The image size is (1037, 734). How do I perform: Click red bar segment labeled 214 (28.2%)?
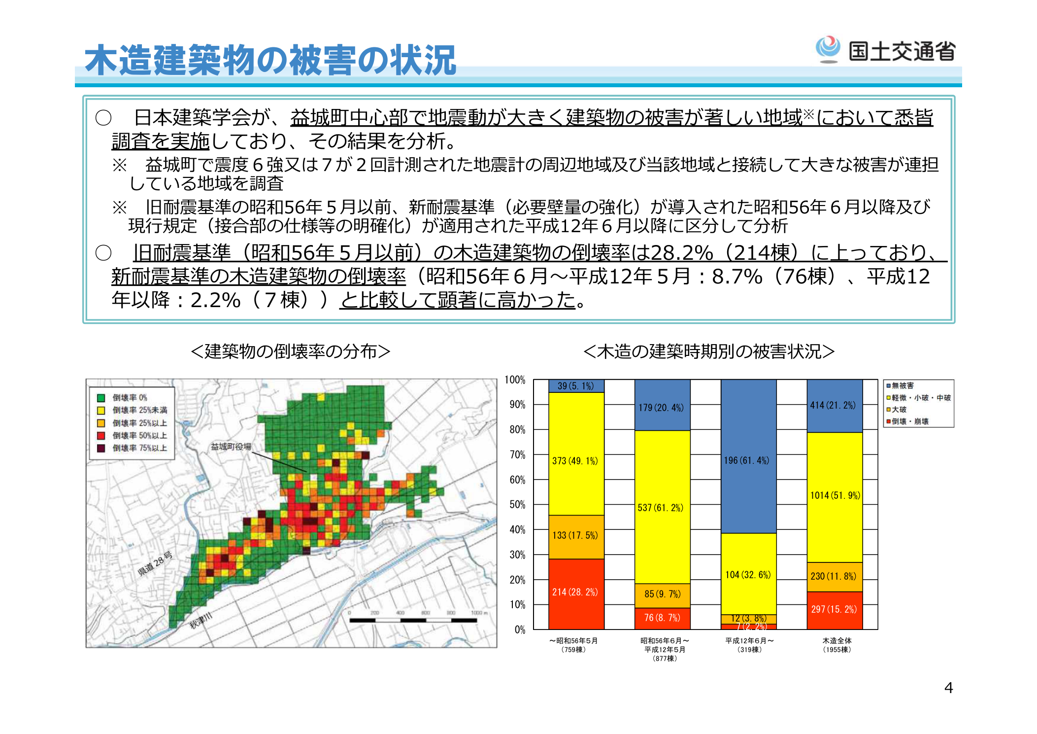[576, 594]
